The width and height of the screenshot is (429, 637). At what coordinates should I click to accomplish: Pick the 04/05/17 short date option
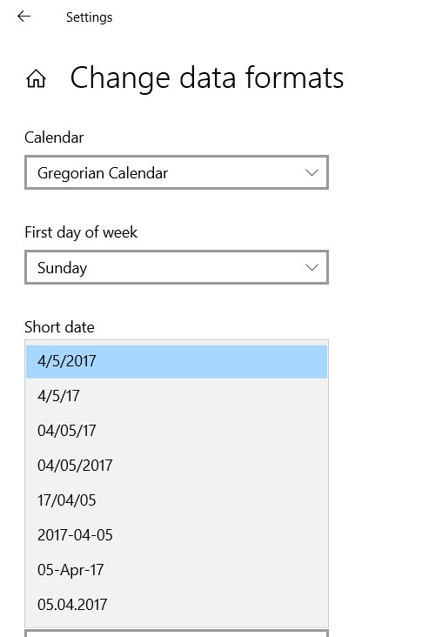point(177,431)
